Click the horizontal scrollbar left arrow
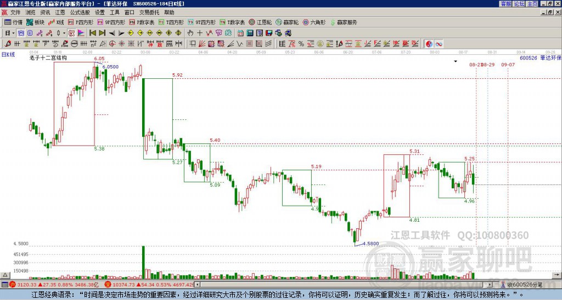 pos(198,285)
